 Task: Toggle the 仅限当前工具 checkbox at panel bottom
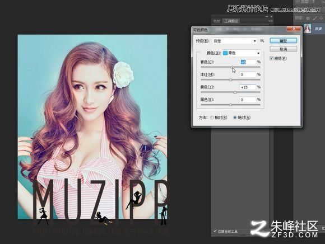point(215,231)
